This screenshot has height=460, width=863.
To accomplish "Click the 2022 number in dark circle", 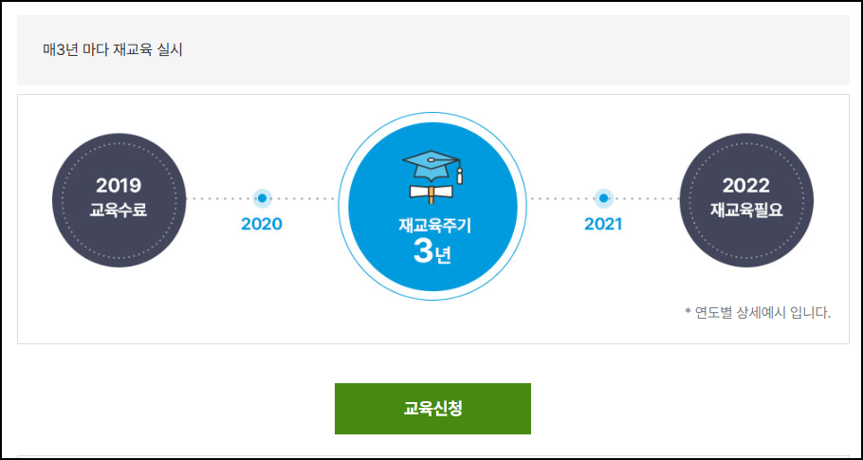I will point(746,186).
